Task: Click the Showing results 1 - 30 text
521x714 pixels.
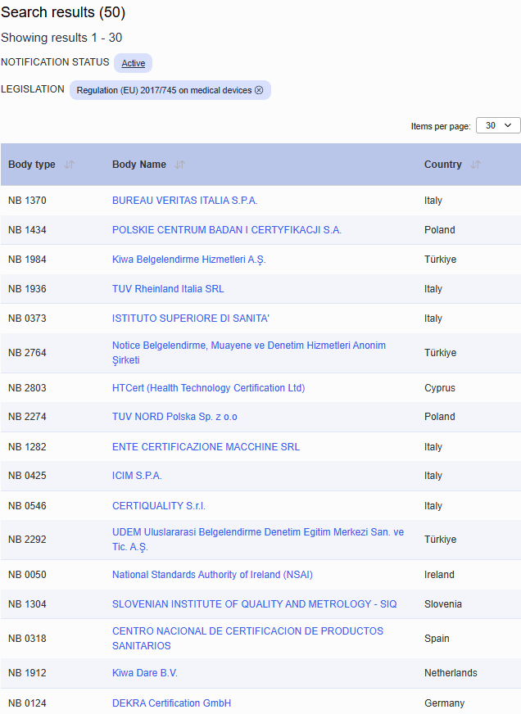Action: click(61, 38)
